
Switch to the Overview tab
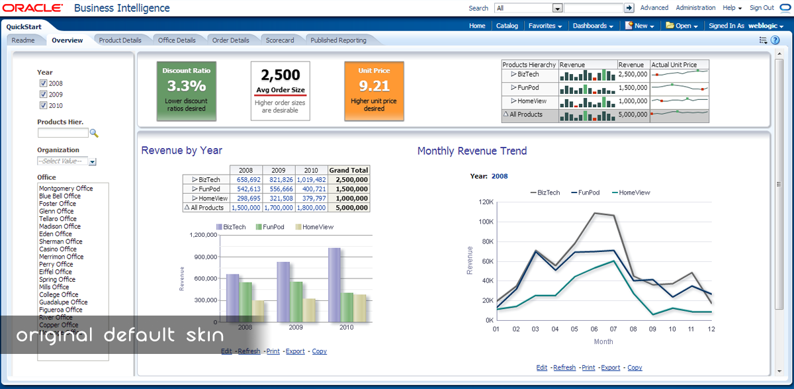67,40
